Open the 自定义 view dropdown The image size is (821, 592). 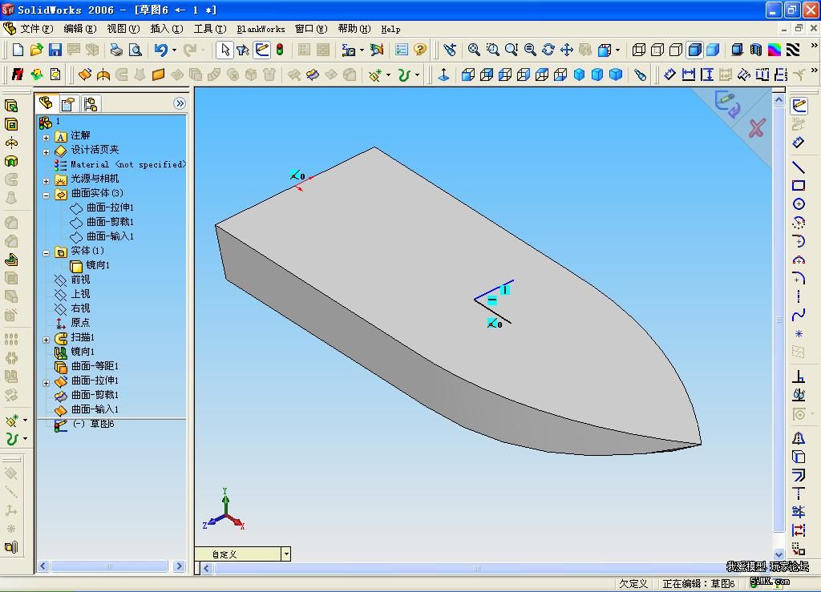tap(286, 554)
